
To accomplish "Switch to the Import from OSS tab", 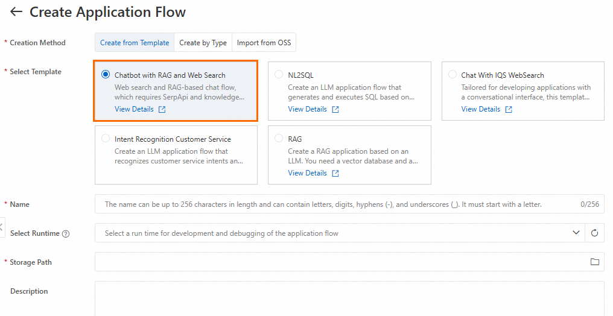I will click(x=264, y=43).
